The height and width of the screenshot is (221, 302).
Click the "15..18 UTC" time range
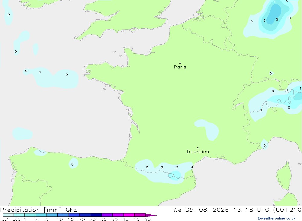click(x=251, y=210)
